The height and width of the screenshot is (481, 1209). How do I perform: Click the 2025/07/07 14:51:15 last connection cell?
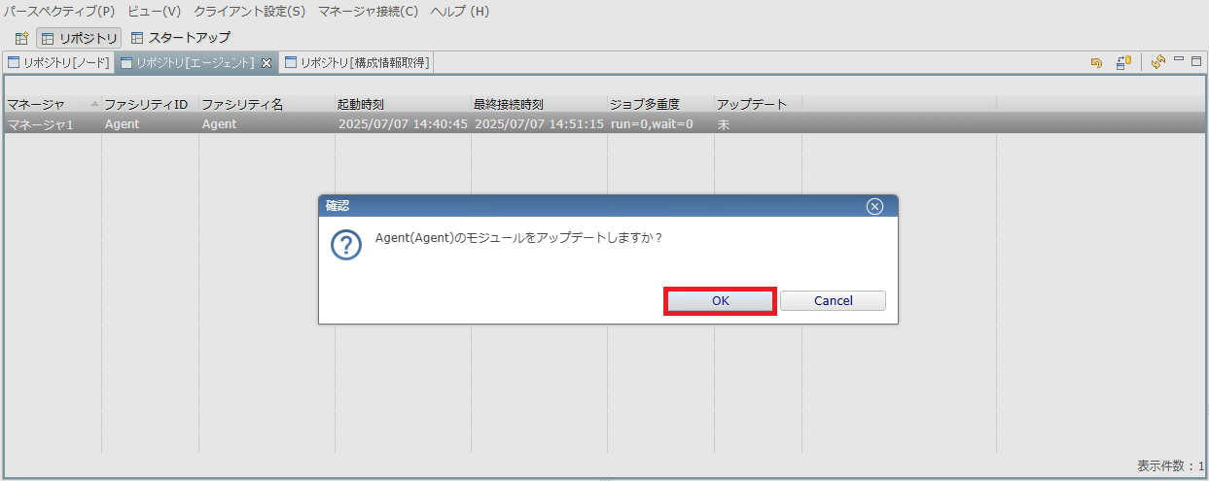tap(539, 124)
